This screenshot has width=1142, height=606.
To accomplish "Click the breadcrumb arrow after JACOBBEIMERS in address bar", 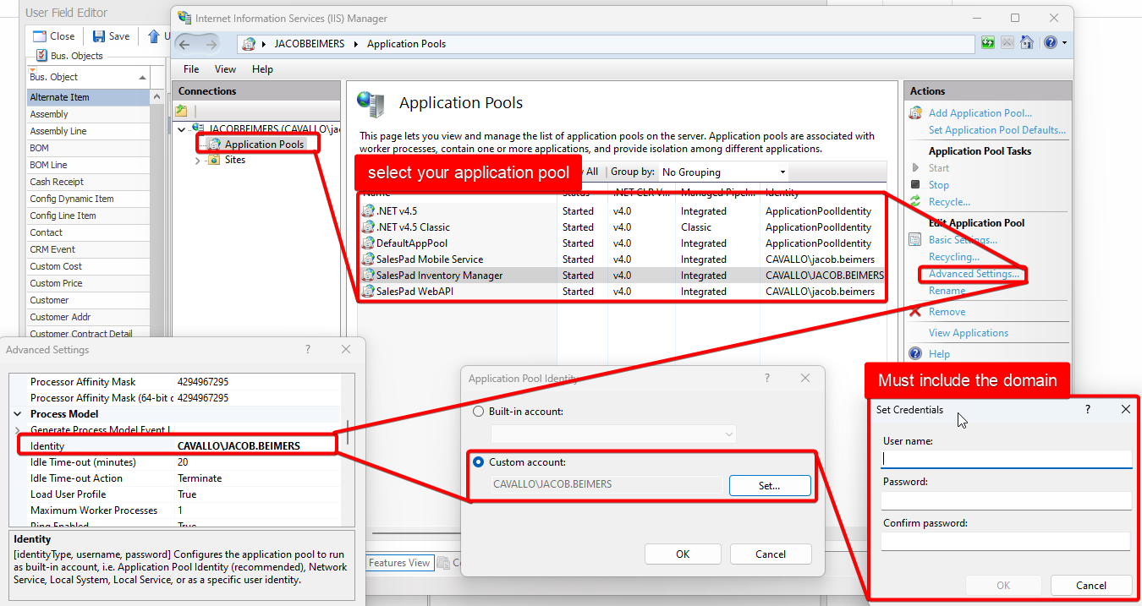I will click(355, 44).
